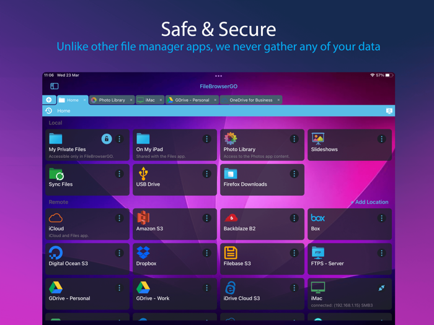Switch to the GDrive - Personal tab
This screenshot has width=434, height=325.
[192, 100]
